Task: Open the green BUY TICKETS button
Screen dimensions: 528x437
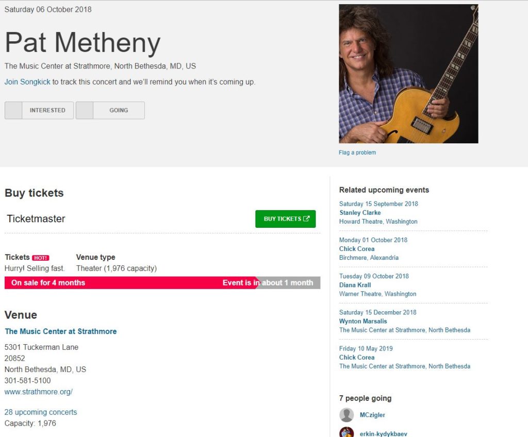Action: pos(285,218)
